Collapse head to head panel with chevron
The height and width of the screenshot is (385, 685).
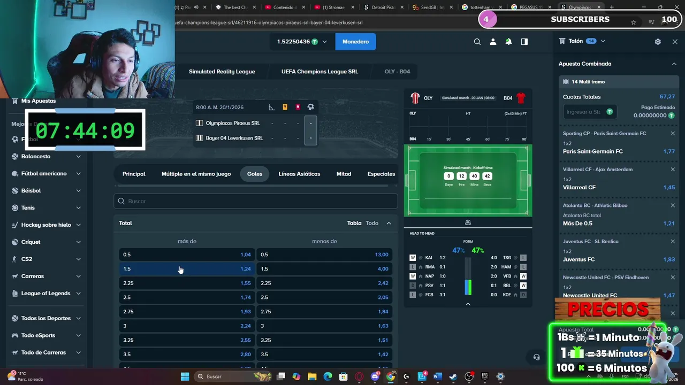coord(468,304)
